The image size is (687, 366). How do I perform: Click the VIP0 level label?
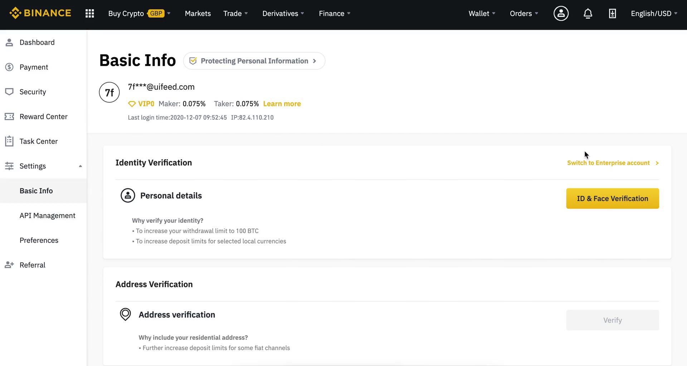pyautogui.click(x=146, y=104)
